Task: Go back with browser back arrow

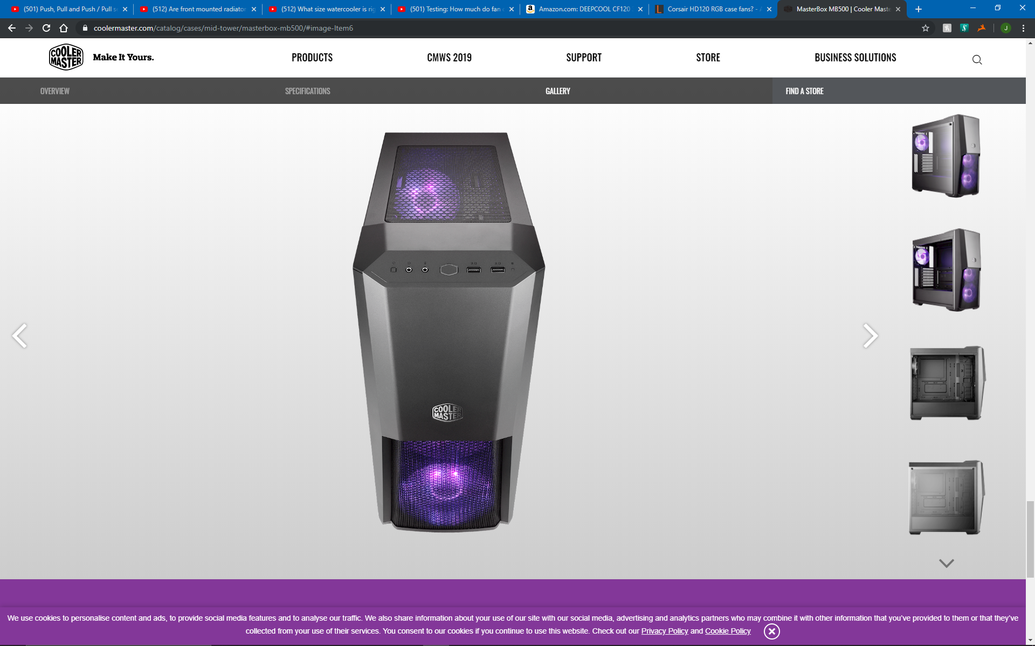Action: pos(12,28)
